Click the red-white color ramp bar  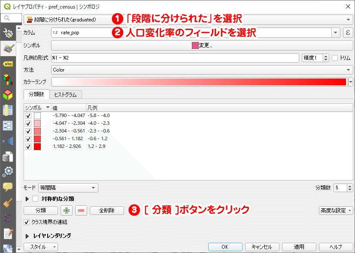click(200, 82)
